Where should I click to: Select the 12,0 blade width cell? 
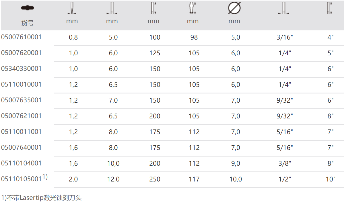pyautogui.click(x=113, y=179)
